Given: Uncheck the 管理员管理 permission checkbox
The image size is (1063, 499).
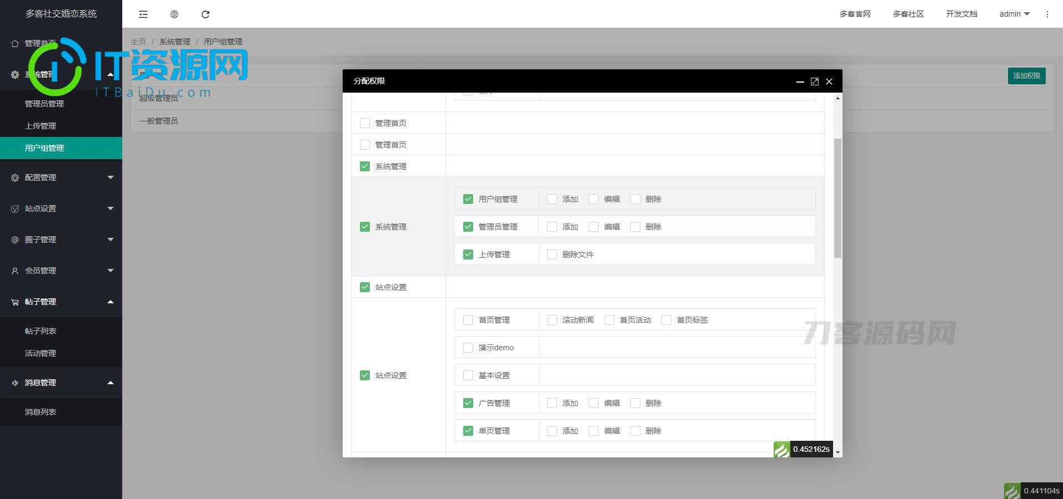Looking at the screenshot, I should [468, 227].
